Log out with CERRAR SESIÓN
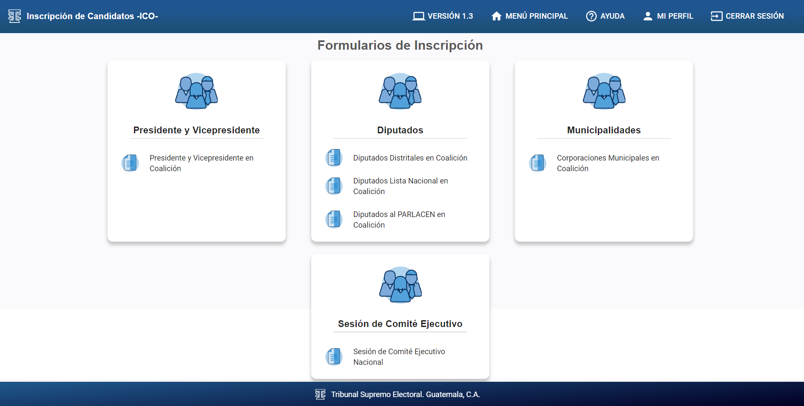This screenshot has height=406, width=804. pos(747,16)
